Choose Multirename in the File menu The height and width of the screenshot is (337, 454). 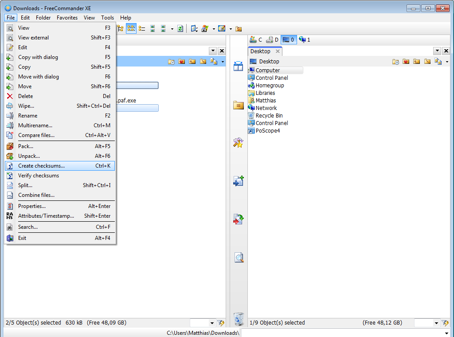point(60,125)
